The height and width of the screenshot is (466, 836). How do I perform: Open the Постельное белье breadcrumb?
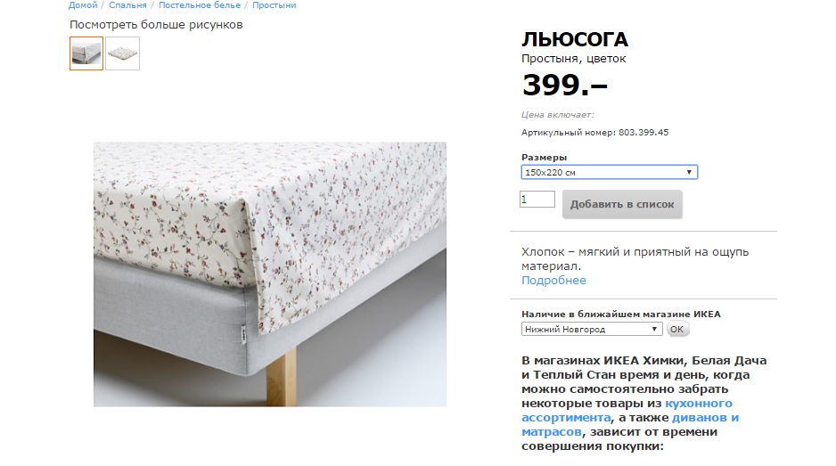[200, 5]
